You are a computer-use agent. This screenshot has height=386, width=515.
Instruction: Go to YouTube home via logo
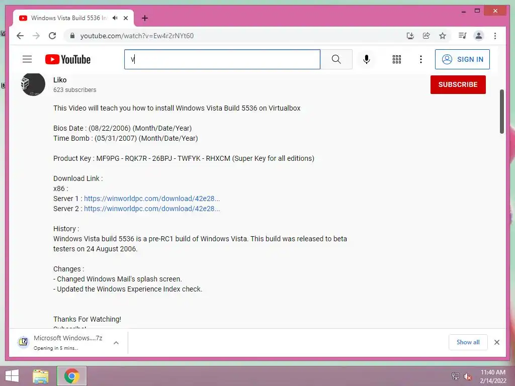pyautogui.click(x=68, y=59)
